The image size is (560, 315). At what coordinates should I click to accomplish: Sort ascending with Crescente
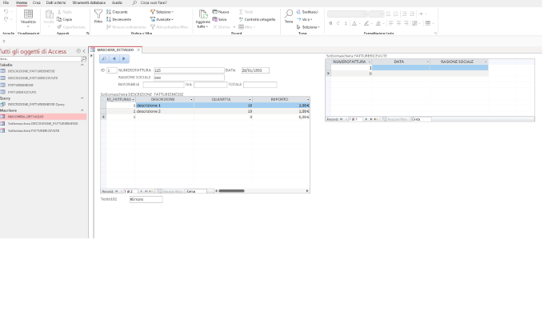(x=117, y=12)
